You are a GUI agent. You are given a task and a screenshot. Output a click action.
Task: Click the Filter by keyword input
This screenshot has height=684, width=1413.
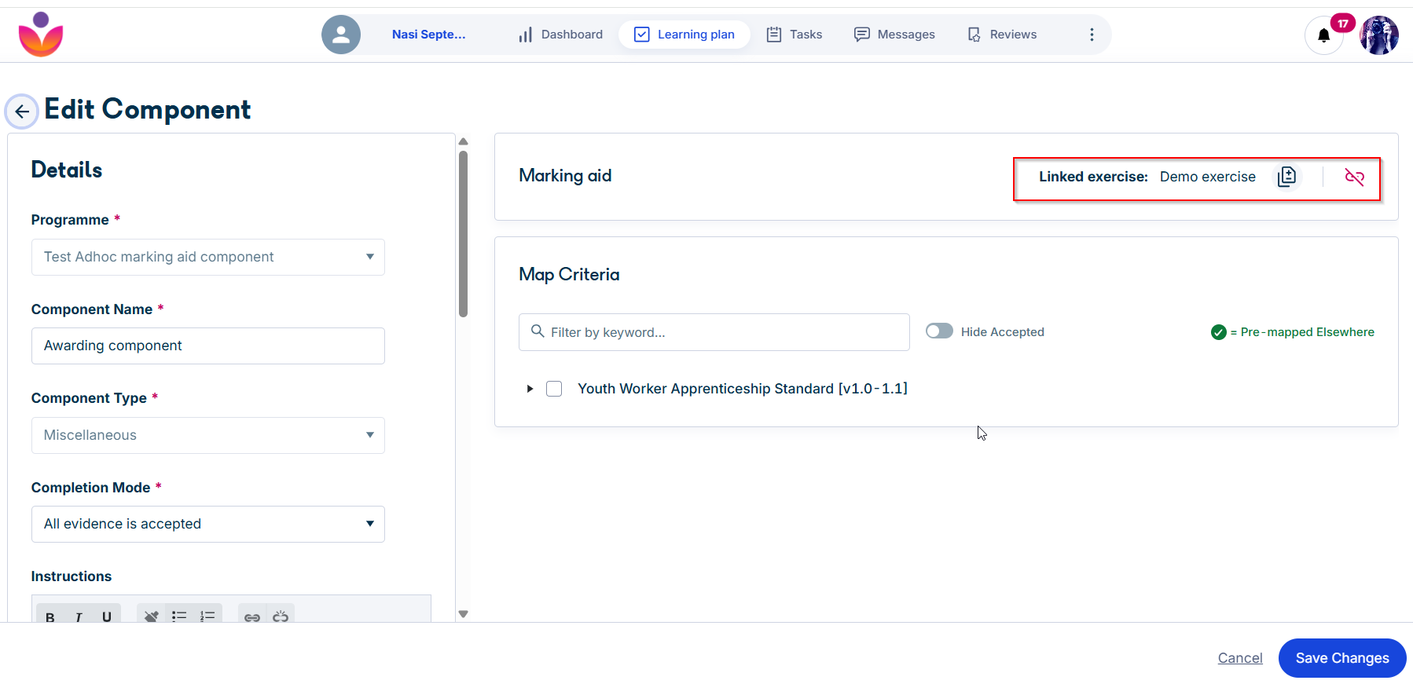(x=714, y=332)
